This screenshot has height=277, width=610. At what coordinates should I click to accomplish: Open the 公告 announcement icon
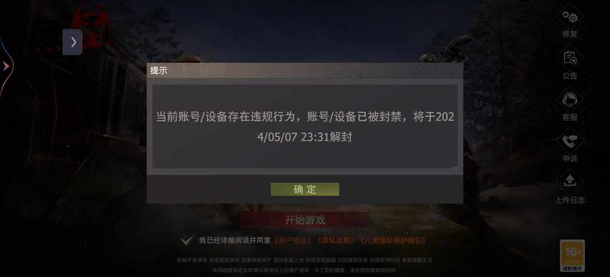click(x=570, y=59)
